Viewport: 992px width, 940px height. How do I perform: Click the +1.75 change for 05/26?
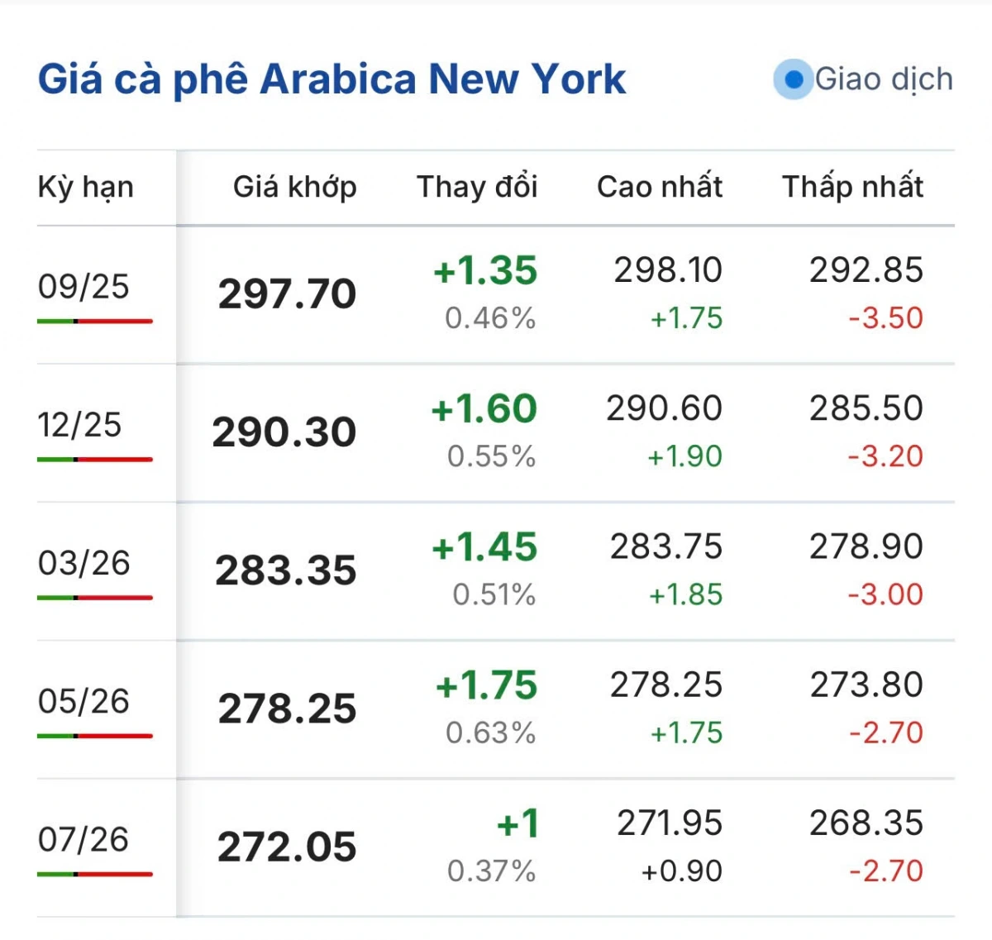tap(486, 685)
